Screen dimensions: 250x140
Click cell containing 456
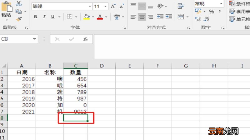[x=76, y=79]
